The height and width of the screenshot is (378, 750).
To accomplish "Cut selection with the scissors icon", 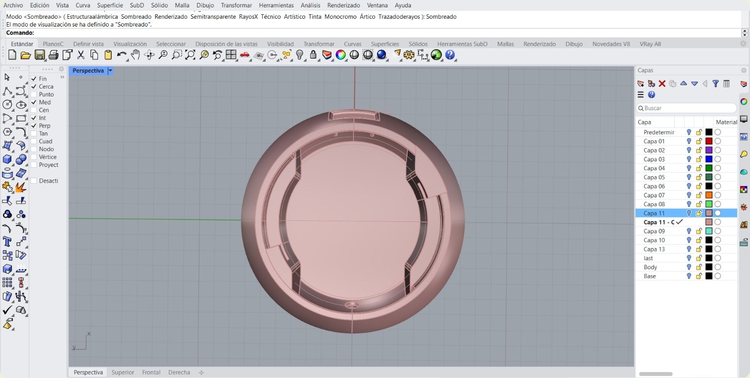I will click(81, 55).
